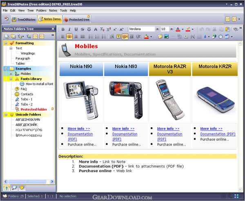245x201 pixels.
Task: Toggle justify paragraph alignment
Action: pos(82,37)
